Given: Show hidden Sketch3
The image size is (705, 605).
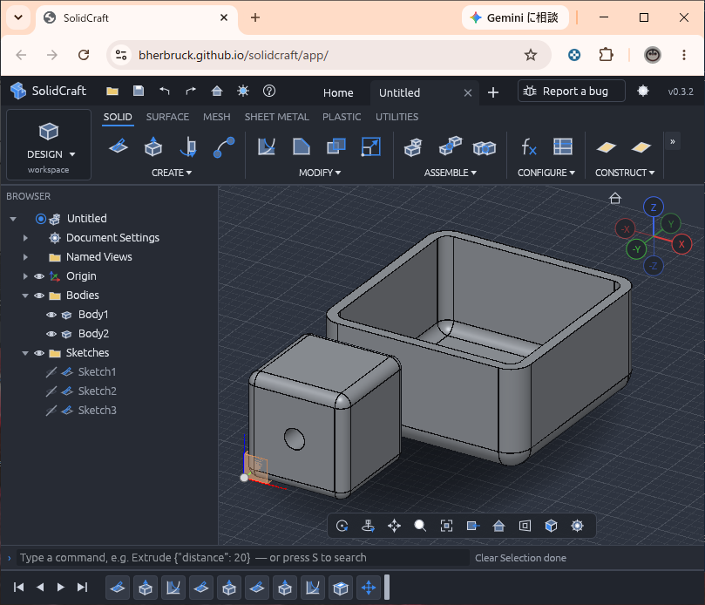Looking at the screenshot, I should 51,411.
